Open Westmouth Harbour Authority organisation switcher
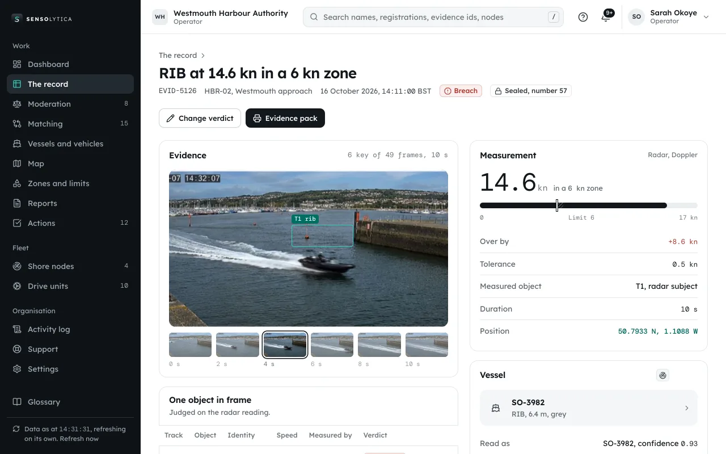Image resolution: width=726 pixels, height=454 pixels. [x=220, y=17]
